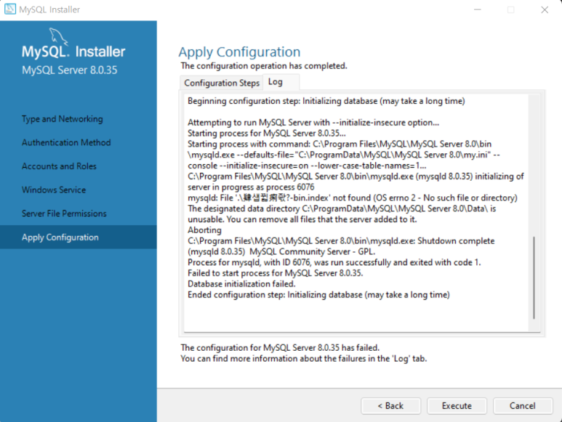Click the Cancel button
562x422 pixels.
tap(523, 405)
